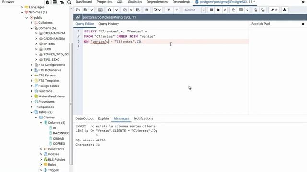Viewport: 307px width, 172px height.
Task: Switch to Query History tab
Action: coord(109,24)
